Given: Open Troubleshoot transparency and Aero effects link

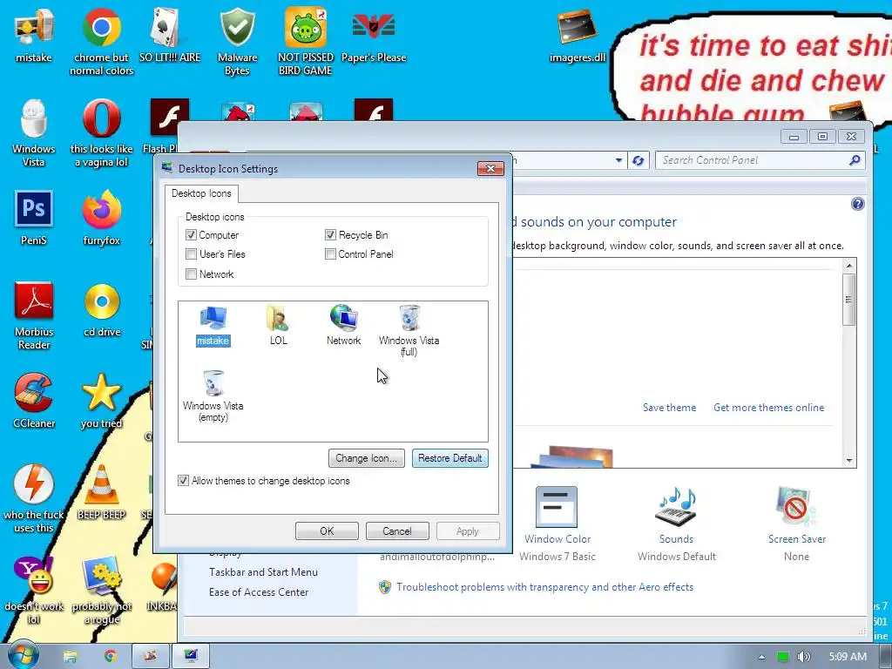Looking at the screenshot, I should (544, 587).
